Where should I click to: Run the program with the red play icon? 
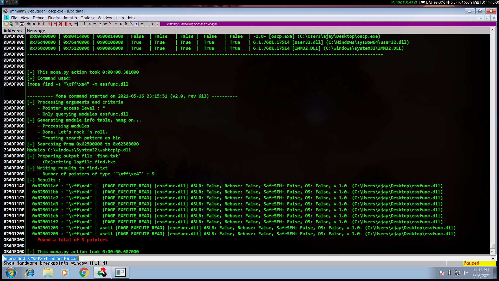[x=39, y=24]
